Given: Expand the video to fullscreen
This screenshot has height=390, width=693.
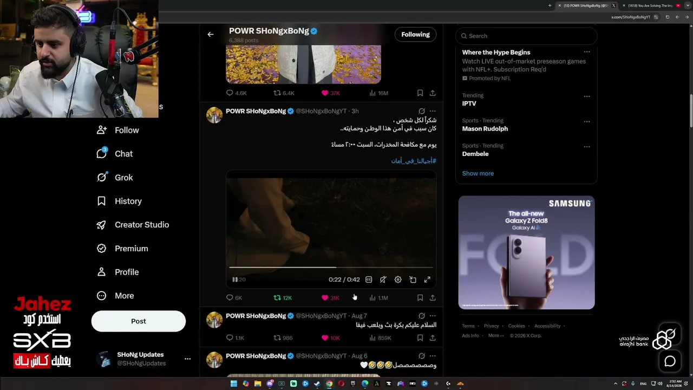Looking at the screenshot, I should click(x=427, y=279).
